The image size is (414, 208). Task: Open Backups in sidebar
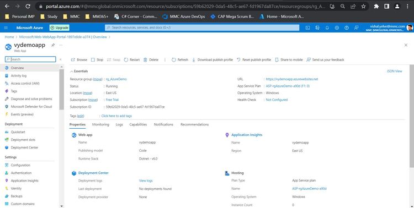17,196
